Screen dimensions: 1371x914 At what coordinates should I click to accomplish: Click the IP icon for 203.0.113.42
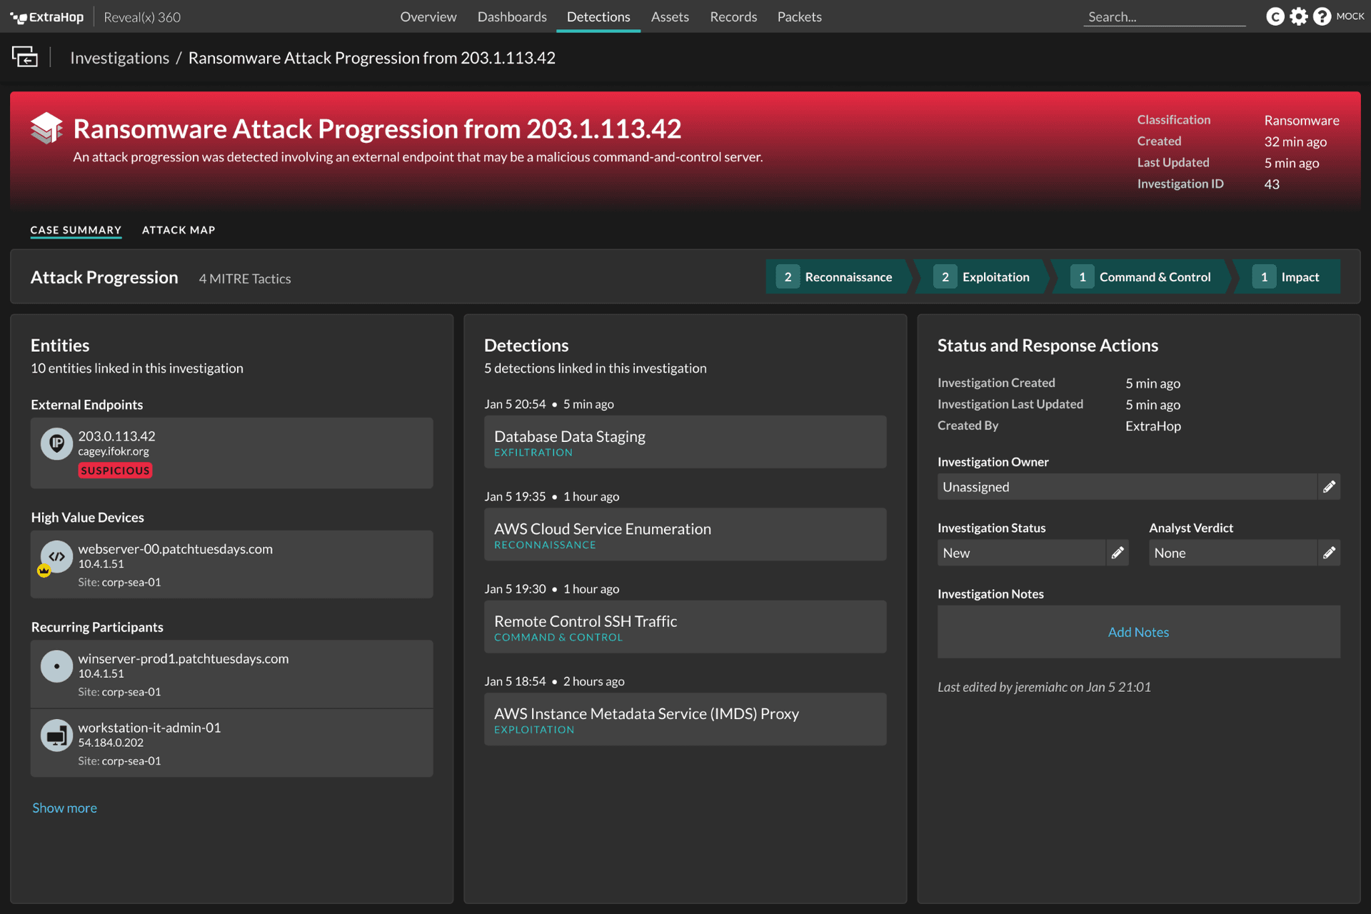pos(56,443)
